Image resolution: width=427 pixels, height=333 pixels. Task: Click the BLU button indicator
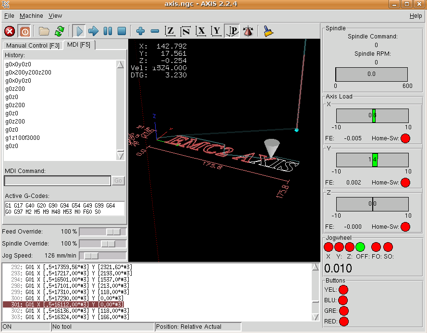343,300
